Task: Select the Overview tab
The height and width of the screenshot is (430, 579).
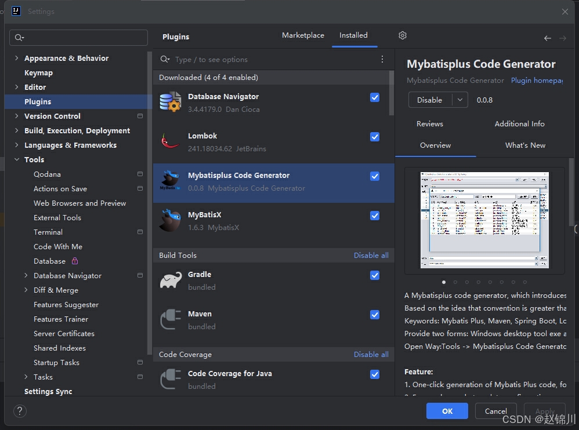Action: (x=435, y=145)
